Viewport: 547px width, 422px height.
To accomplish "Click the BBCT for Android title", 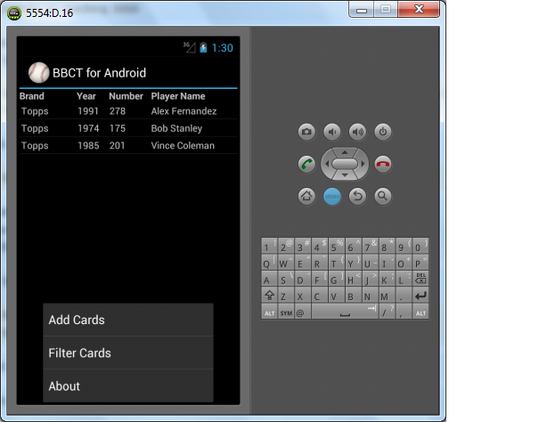I will [x=99, y=73].
